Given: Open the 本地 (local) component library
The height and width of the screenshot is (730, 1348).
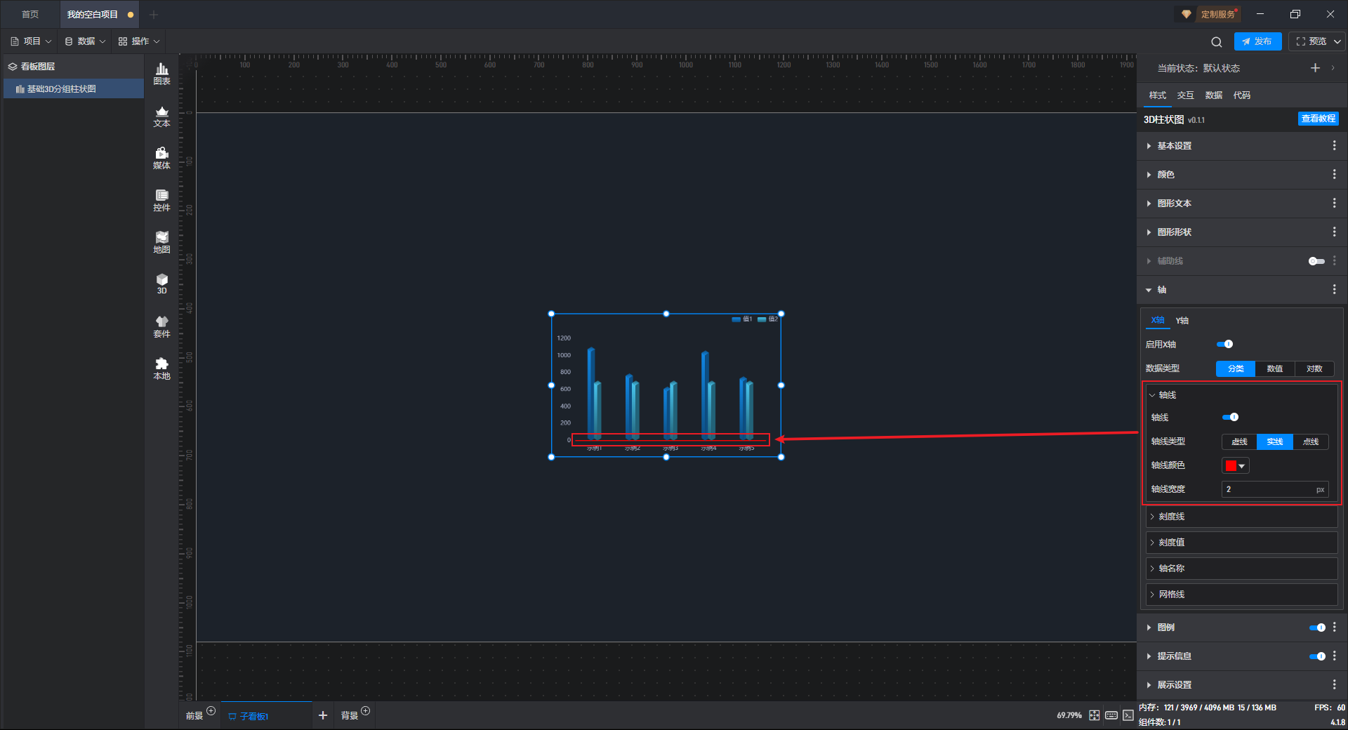Looking at the screenshot, I should (161, 369).
